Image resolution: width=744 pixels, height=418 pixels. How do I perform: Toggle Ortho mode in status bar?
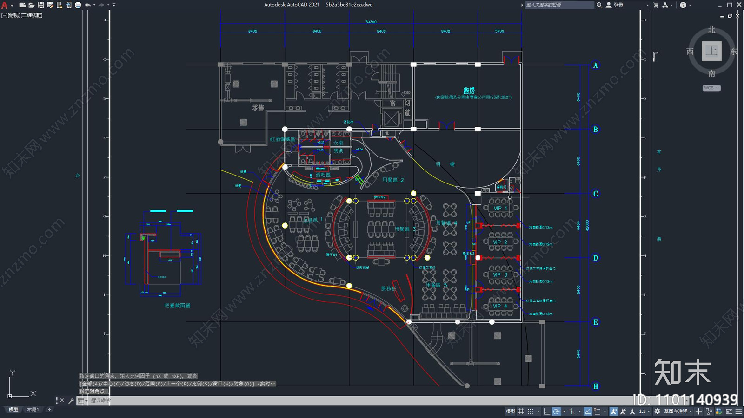[x=547, y=411]
